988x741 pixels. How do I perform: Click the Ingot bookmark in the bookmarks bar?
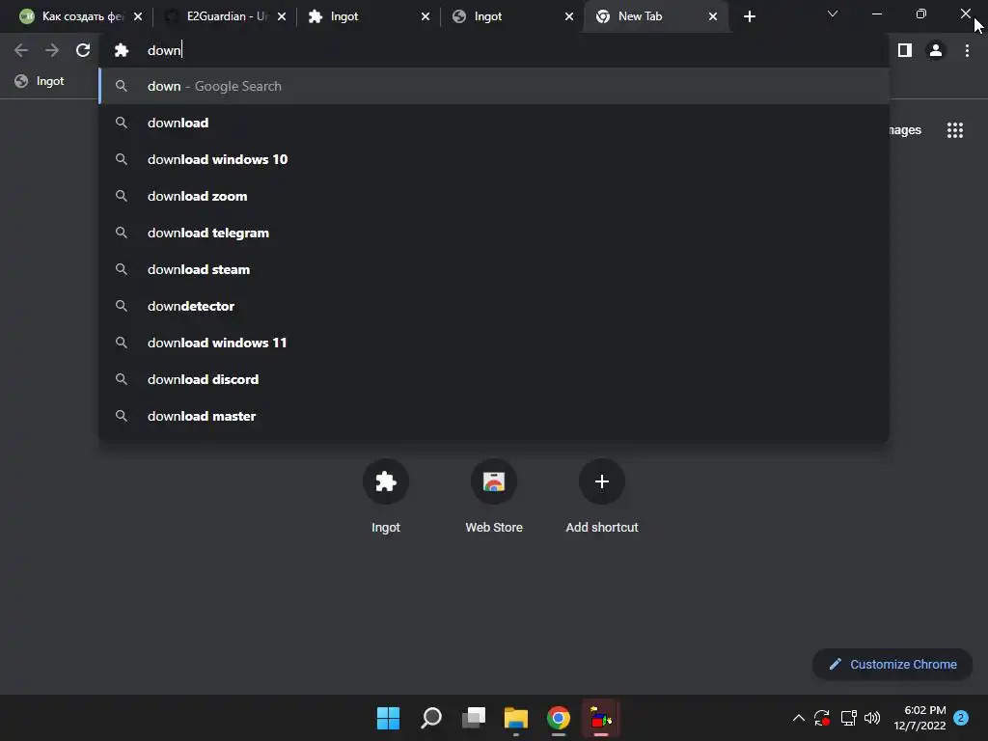point(40,81)
